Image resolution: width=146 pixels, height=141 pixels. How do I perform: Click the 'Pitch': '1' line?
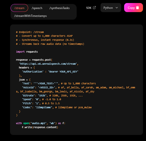tap(41, 103)
